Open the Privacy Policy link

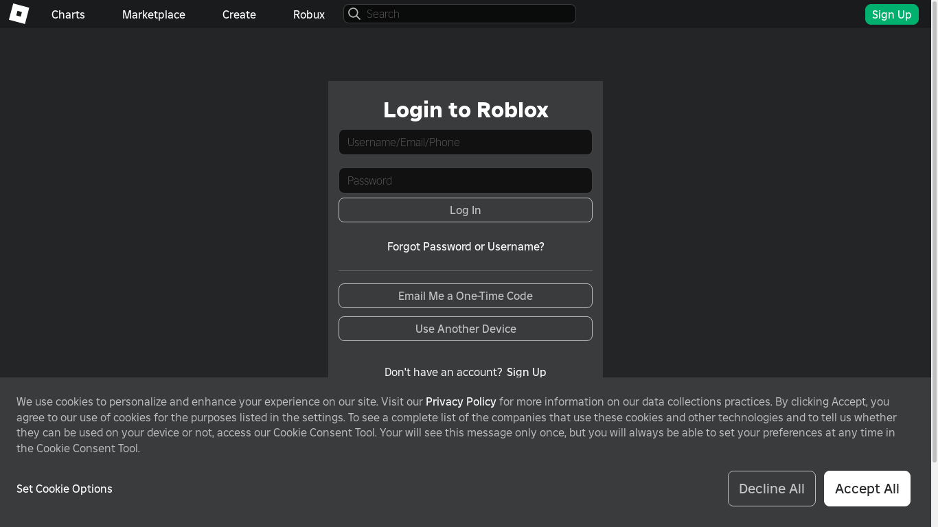click(x=461, y=401)
